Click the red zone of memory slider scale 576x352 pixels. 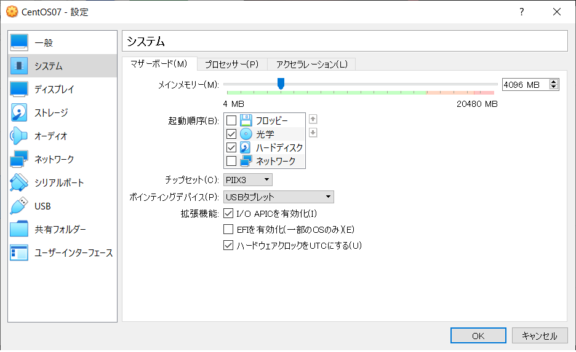(x=484, y=93)
